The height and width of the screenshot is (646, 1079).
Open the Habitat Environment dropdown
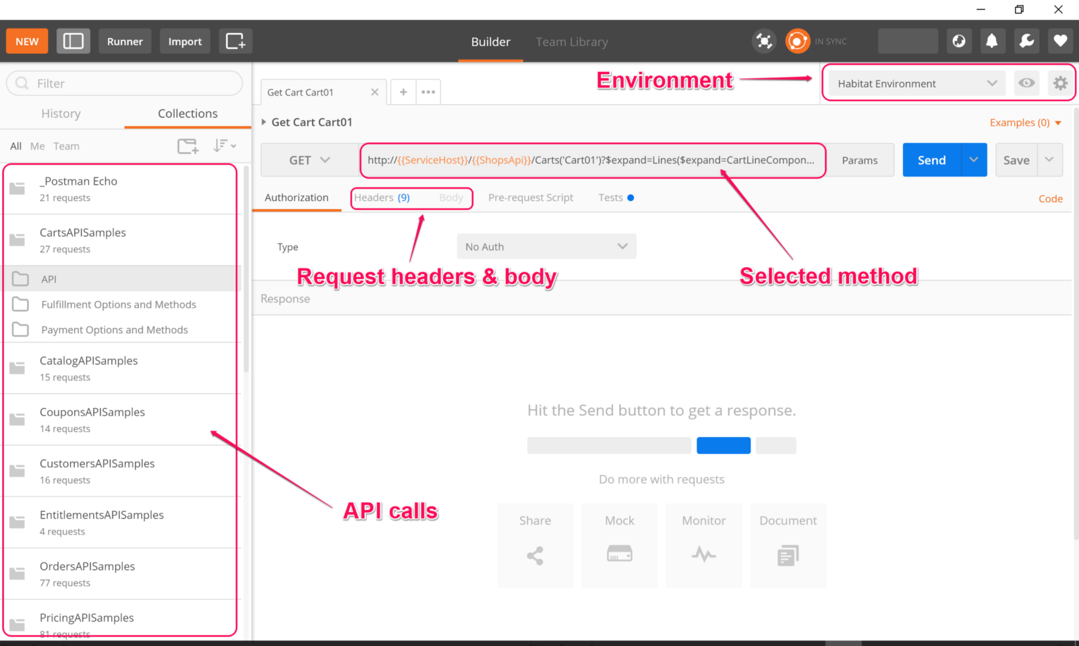click(916, 83)
